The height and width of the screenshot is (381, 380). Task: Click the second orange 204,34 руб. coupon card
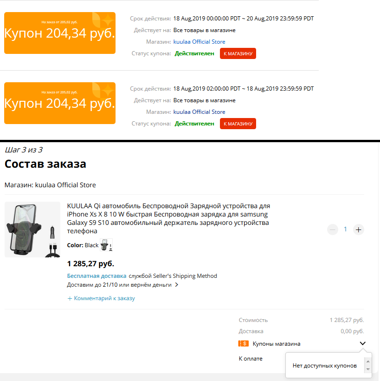60,103
